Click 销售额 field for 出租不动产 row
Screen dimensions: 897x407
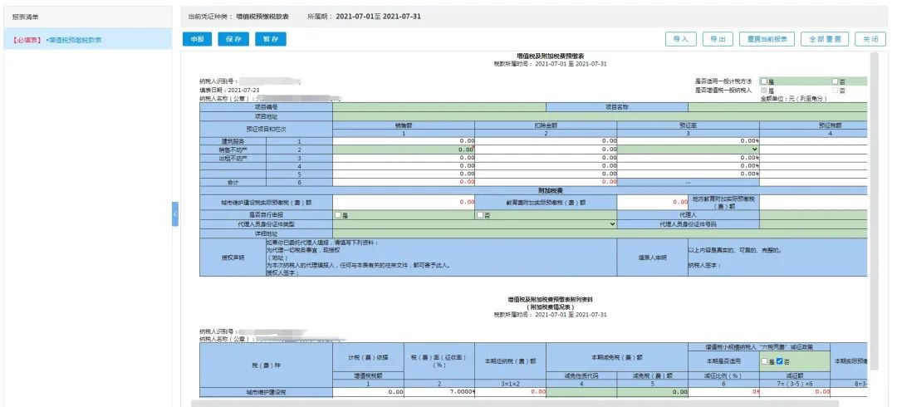pos(404,158)
